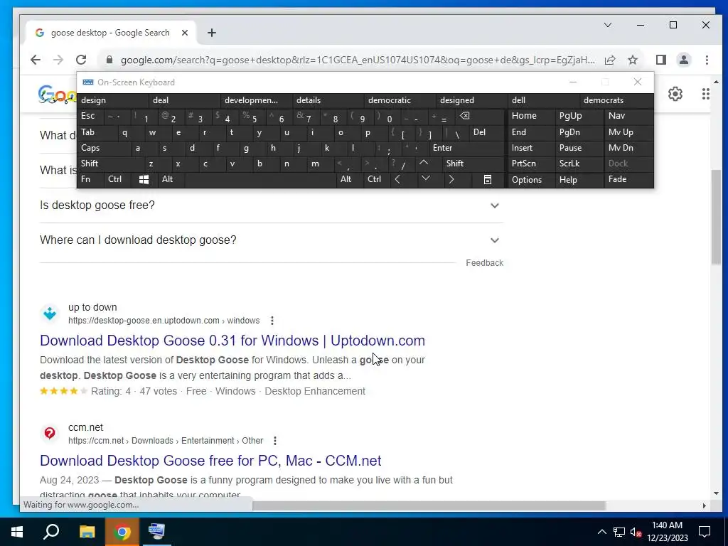Open Download Desktop Goose Uptodown link
The width and height of the screenshot is (728, 546).
pos(232,341)
